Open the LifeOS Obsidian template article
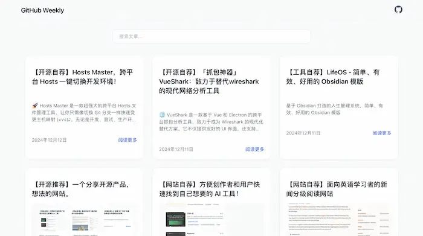The height and width of the screenshot is (236, 423). [333, 77]
